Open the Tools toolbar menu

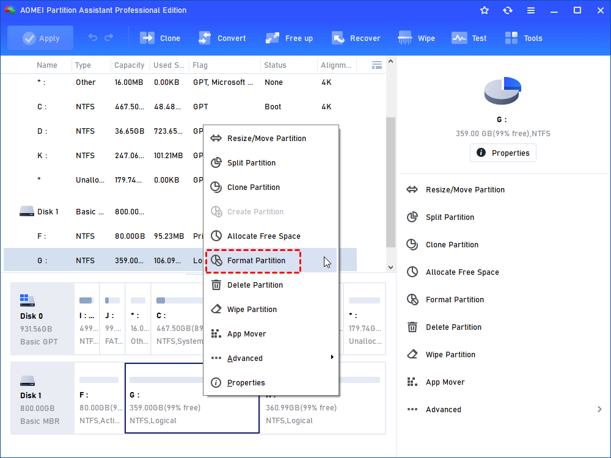[524, 38]
